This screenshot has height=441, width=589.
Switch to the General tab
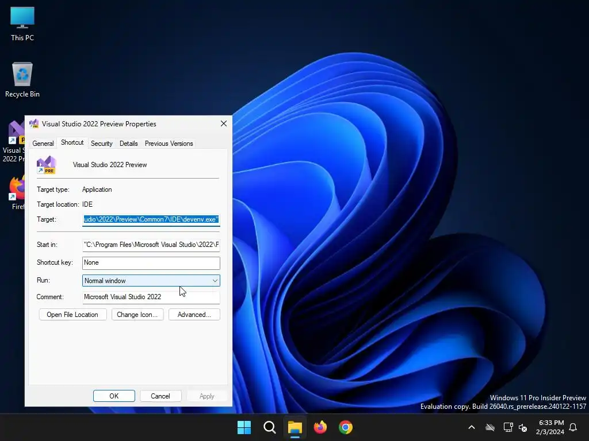coord(43,143)
